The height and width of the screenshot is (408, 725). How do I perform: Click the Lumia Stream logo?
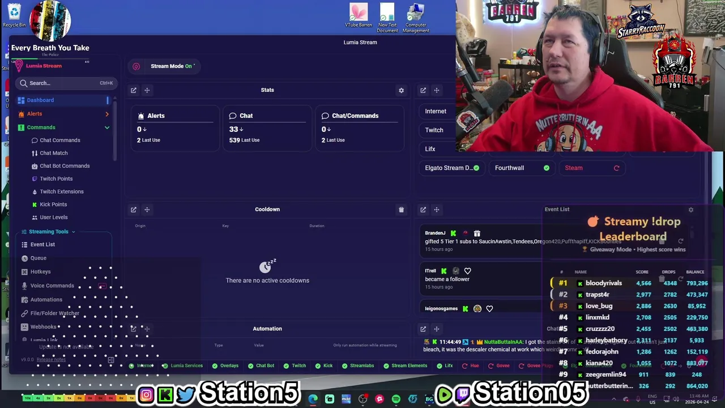[39, 66]
